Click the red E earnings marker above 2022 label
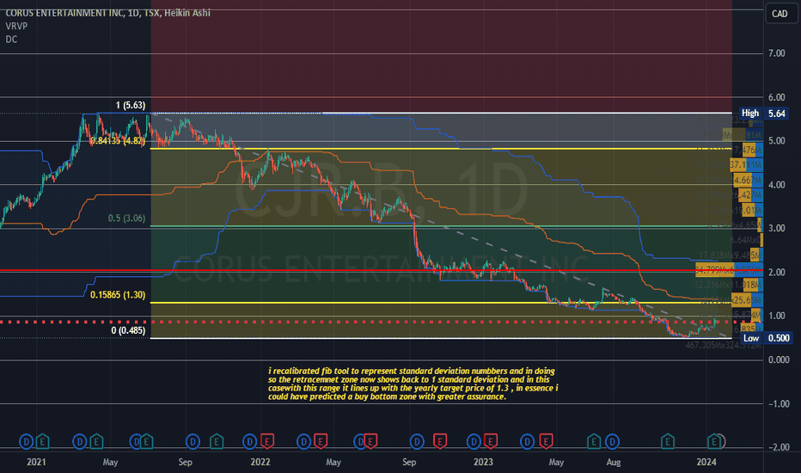801x473 pixels. tap(266, 441)
